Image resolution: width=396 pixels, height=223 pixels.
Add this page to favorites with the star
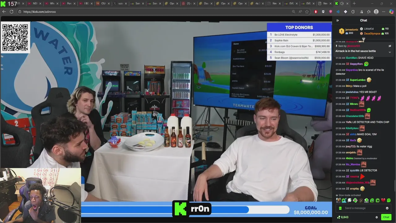[307, 11]
